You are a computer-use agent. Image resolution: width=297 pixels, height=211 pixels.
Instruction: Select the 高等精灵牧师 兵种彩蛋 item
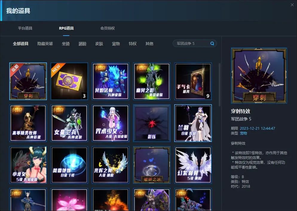(28, 123)
